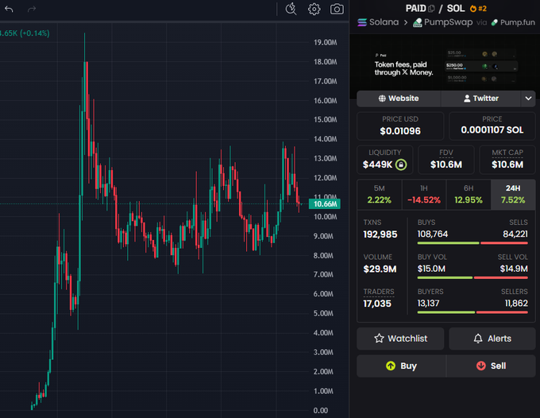
Task: Click the SELLERS 11,862 value
Action: pos(516,304)
